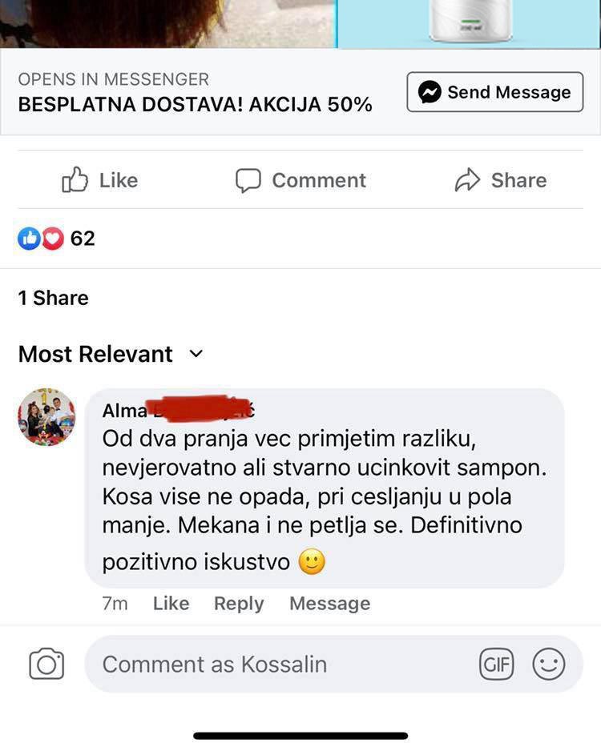Screen dimensions: 601x751
Task: Open the camera icon to attach photo
Action: (x=46, y=664)
